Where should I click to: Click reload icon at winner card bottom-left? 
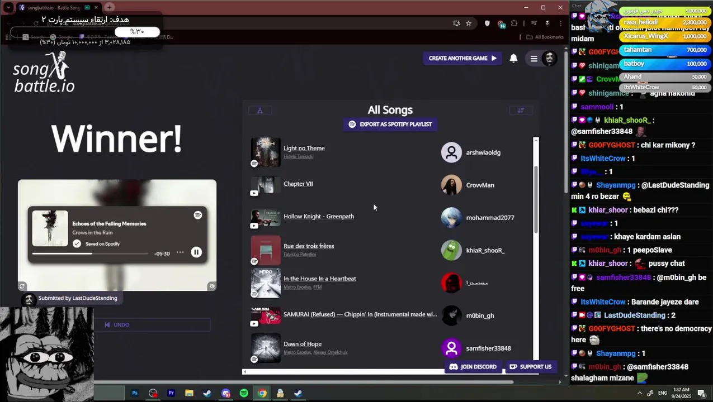pos(22,286)
